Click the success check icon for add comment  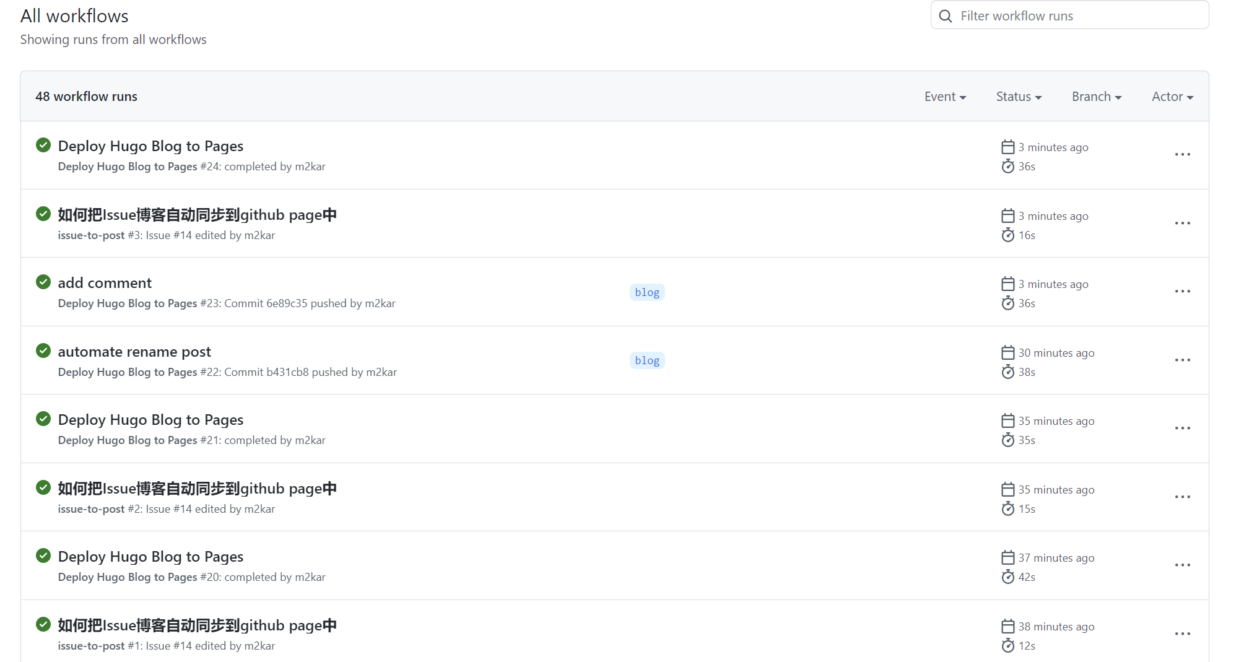pos(43,282)
